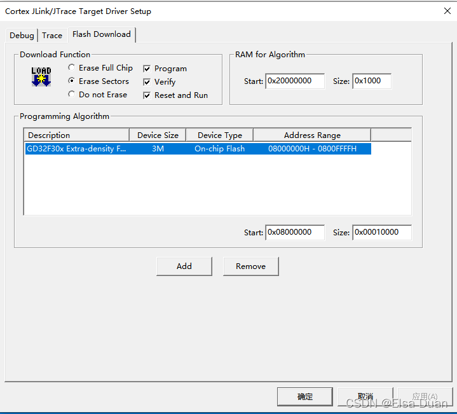Click the Device Size column header
Viewport: 457px width, 414px height.
pyautogui.click(x=158, y=135)
